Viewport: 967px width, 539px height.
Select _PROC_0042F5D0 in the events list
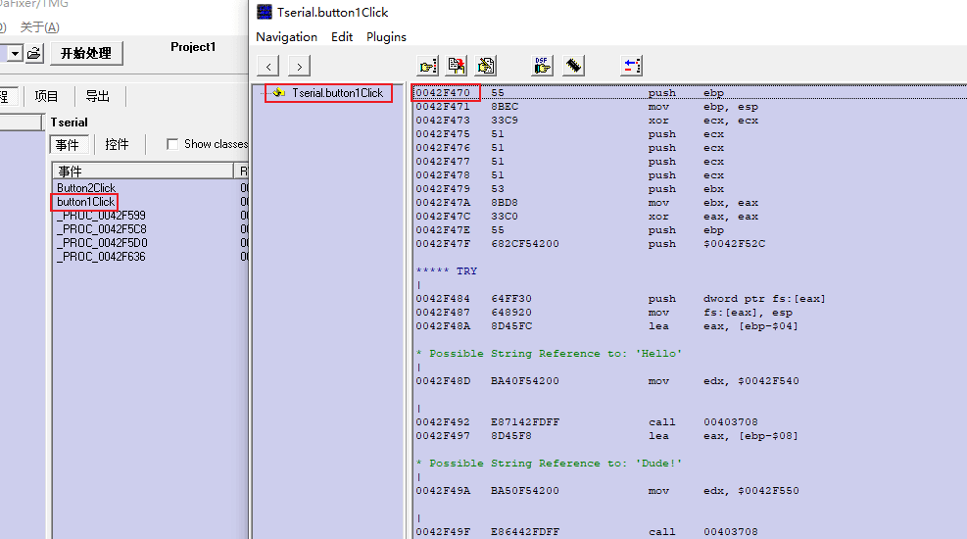[x=102, y=243]
